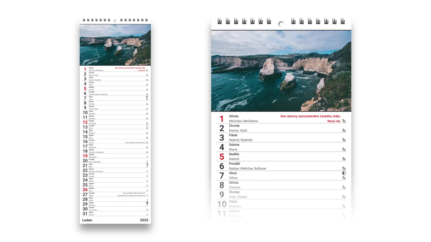The image size is (431, 242).
Task: Open the coastal cliffs photo on the enlarged calendar
Action: 281,71
